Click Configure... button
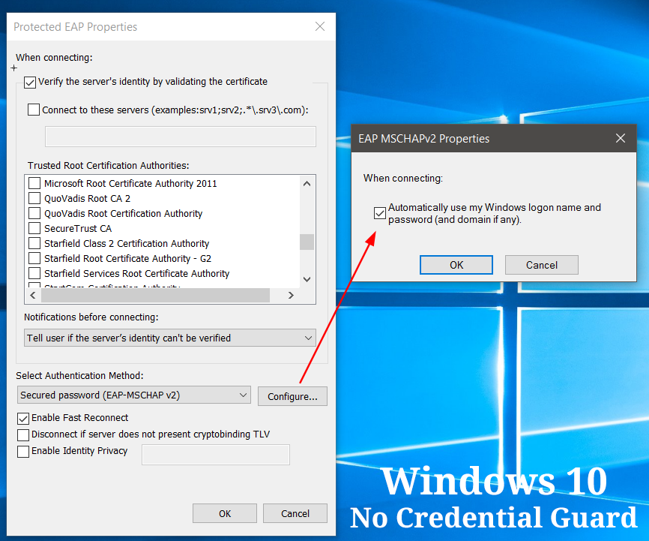 292,396
